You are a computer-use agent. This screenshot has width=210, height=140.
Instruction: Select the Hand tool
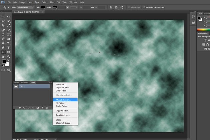tap(3, 57)
